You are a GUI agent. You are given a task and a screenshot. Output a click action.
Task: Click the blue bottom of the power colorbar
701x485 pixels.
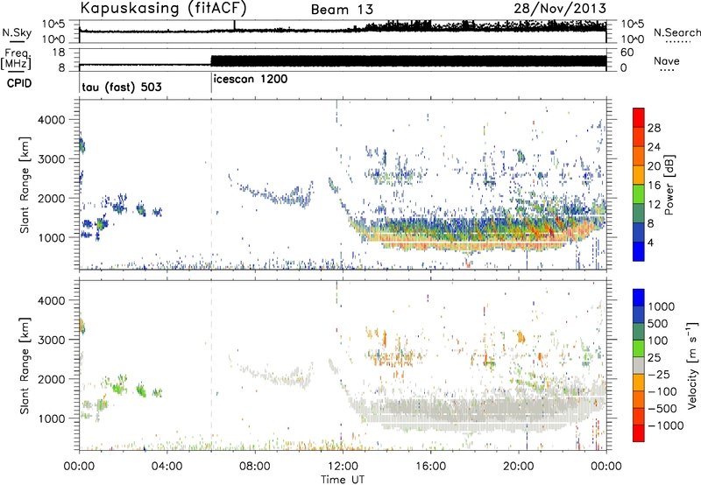pyautogui.click(x=639, y=251)
